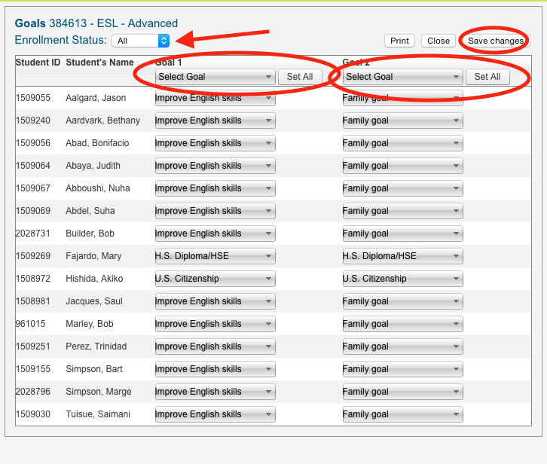Open Goal 1 dropdown for Builder, Bob
Viewport: 547px width, 464px height.
(x=215, y=234)
